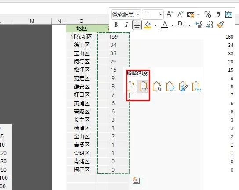Apply percent style

[x=208, y=14]
